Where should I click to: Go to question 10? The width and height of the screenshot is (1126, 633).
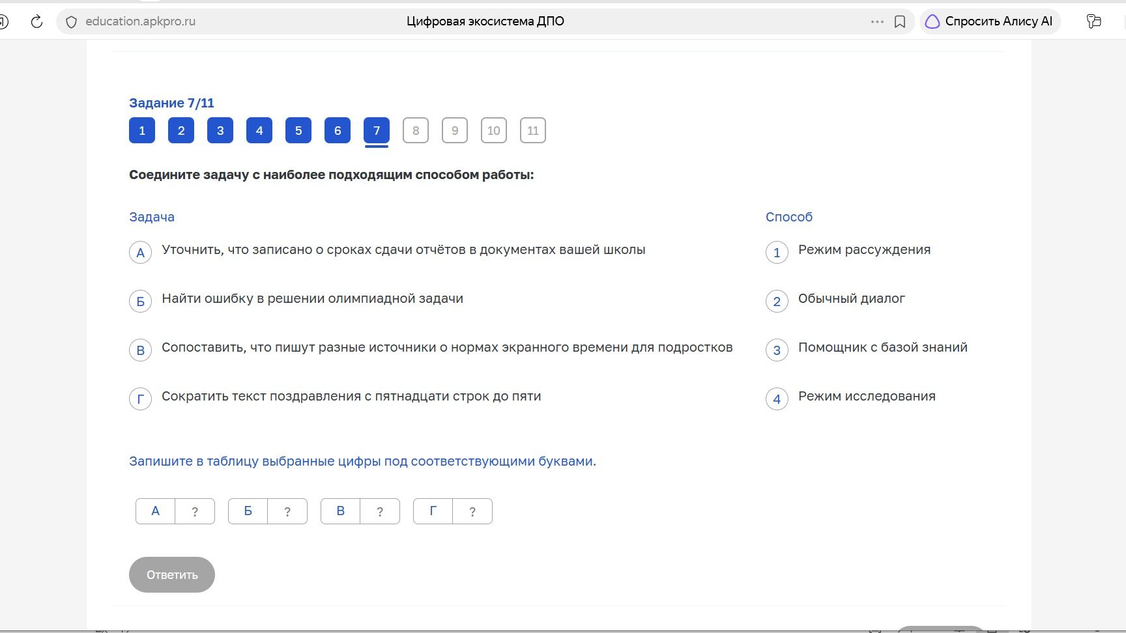(x=494, y=130)
